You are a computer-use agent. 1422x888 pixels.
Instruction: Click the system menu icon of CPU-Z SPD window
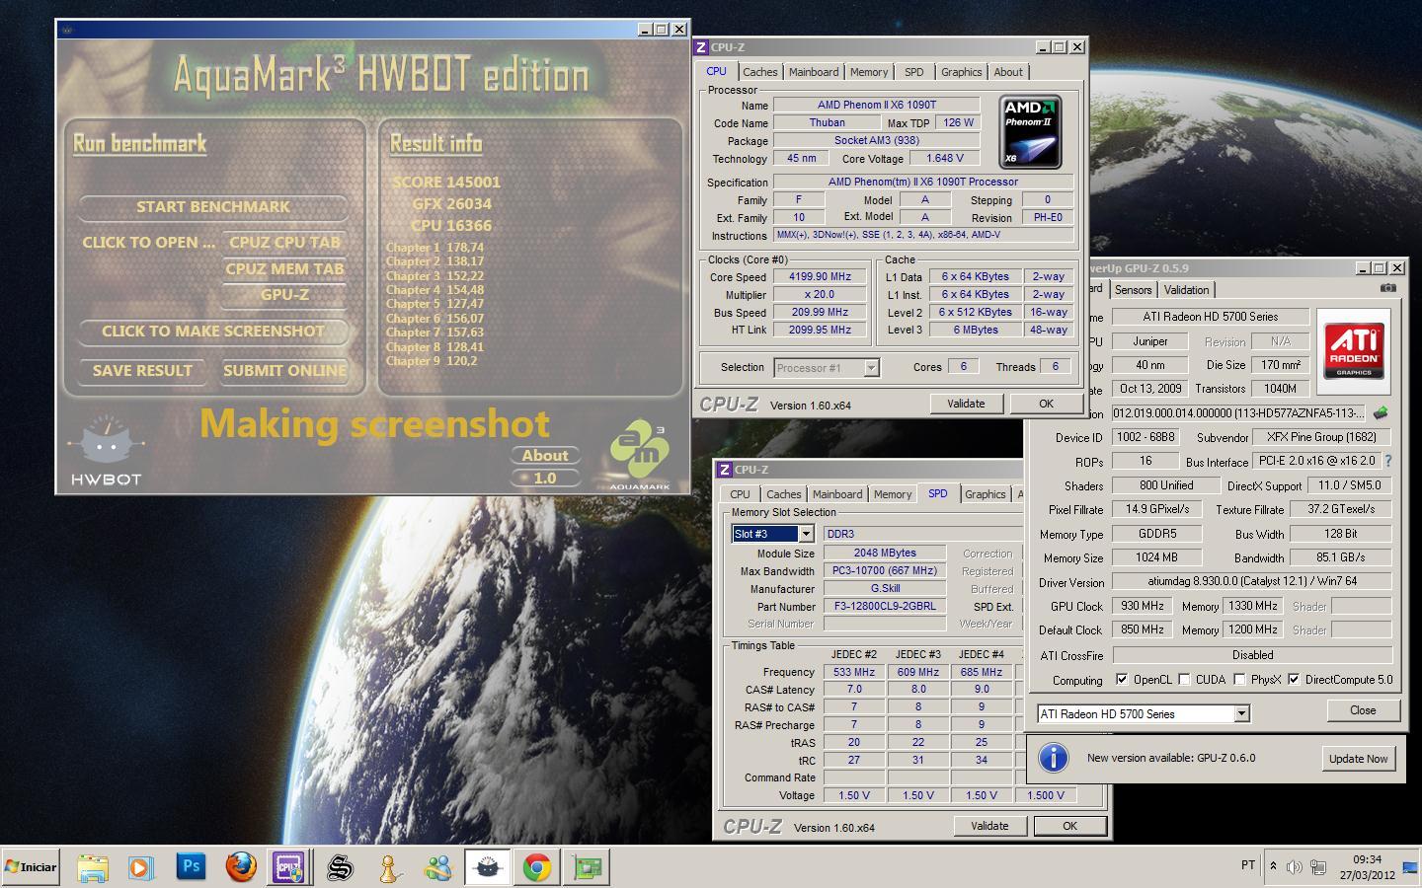click(x=725, y=470)
